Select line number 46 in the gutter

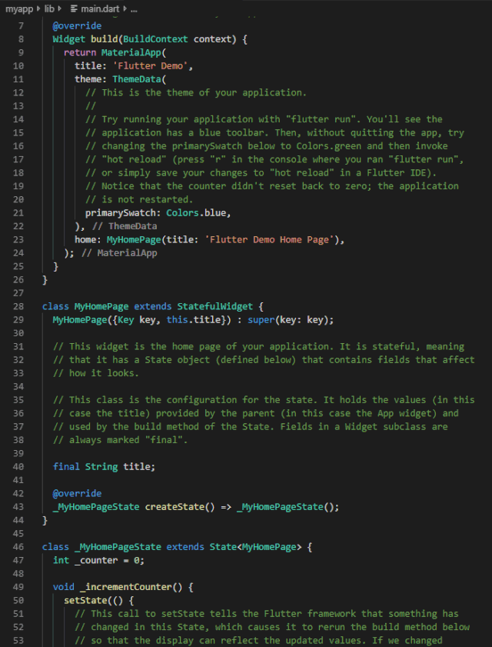point(18,547)
